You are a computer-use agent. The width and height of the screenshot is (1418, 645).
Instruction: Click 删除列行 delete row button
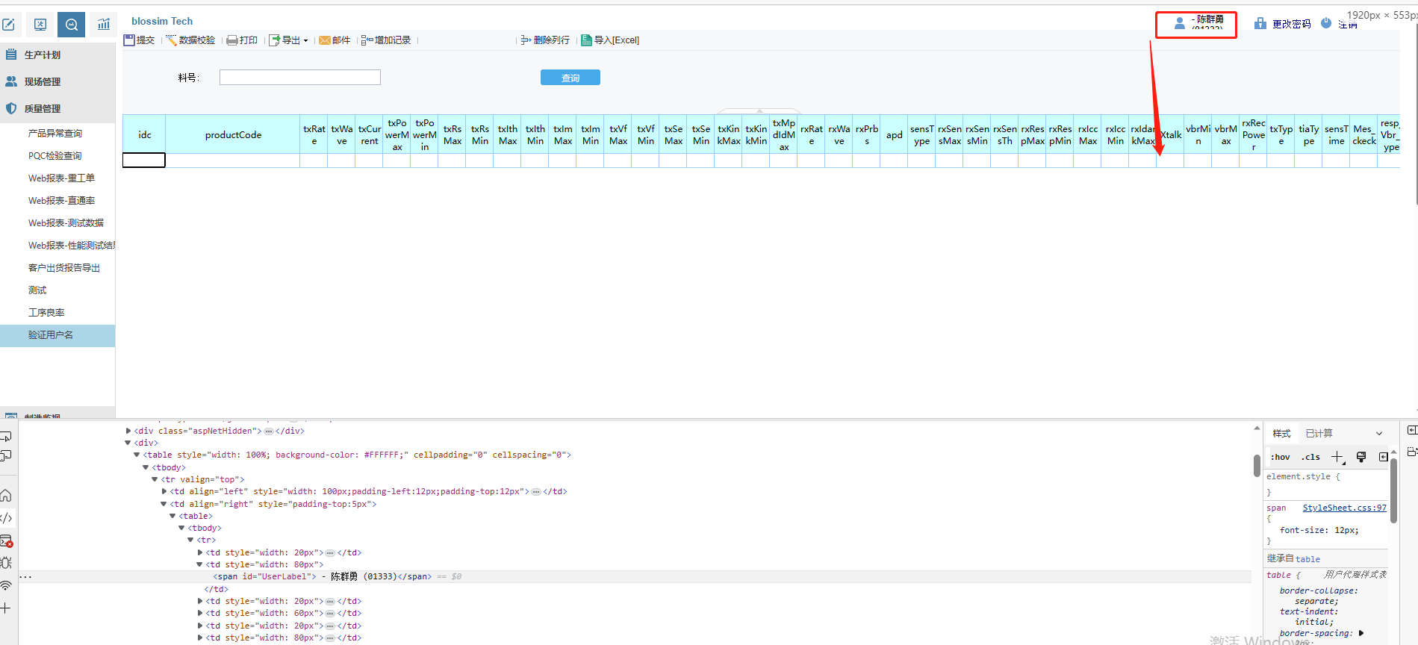546,40
